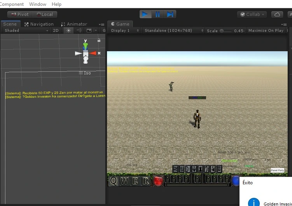
Task: Toggle the Pivot handle position button
Action: (x=20, y=14)
